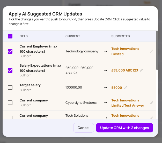This screenshot has height=143, width=162.
Task: Click the pencil icon beside 55000
Action: tap(126, 88)
